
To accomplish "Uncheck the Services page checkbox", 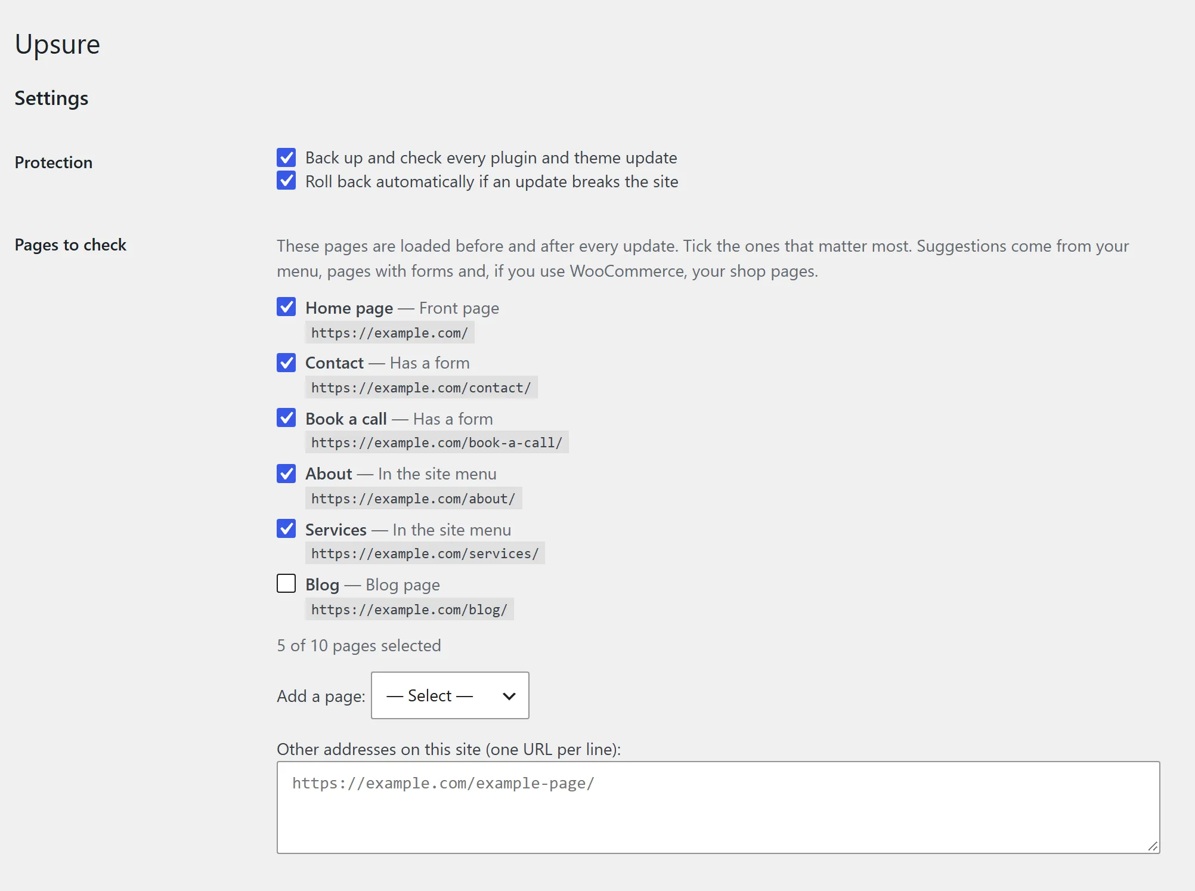I will [286, 528].
